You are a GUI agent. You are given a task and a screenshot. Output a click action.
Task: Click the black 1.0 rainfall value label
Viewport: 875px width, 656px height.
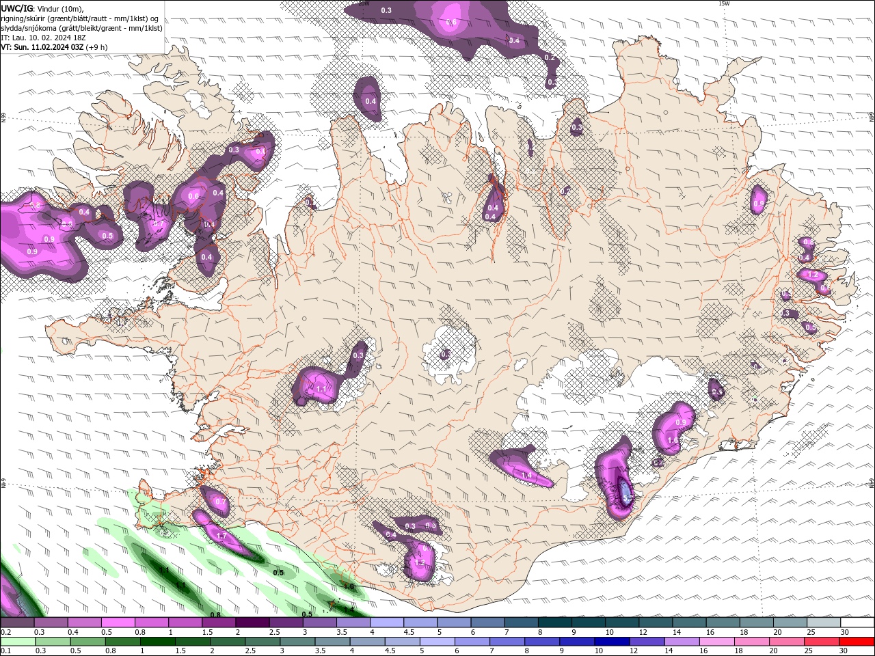pos(349,586)
